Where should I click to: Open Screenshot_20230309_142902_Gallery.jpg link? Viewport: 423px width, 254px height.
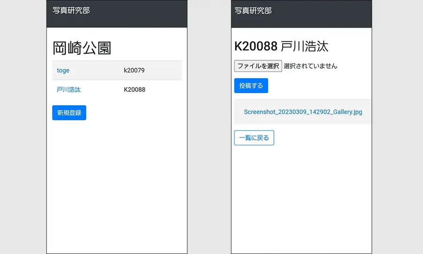[x=303, y=112]
